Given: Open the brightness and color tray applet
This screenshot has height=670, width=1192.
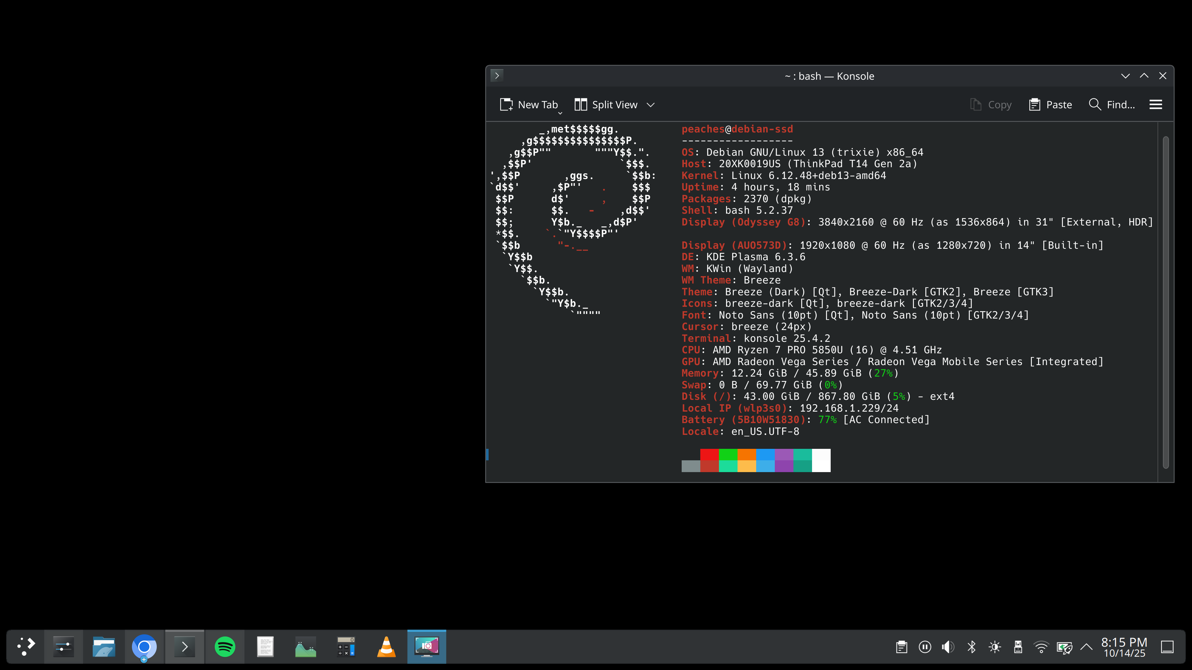Looking at the screenshot, I should (x=994, y=647).
